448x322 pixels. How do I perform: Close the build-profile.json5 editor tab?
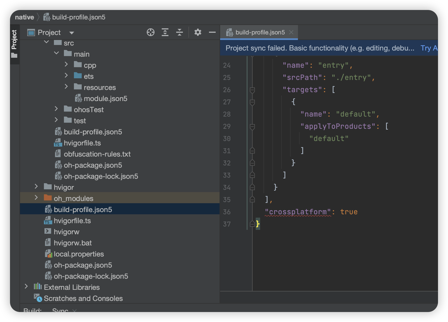click(x=291, y=32)
